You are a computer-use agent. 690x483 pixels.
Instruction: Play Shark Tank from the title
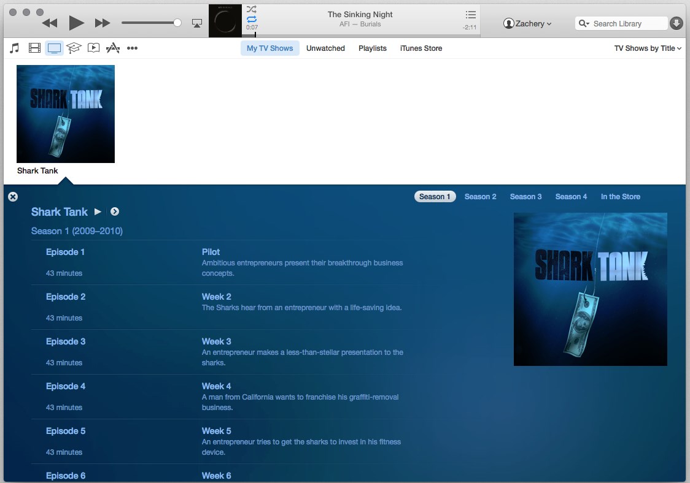point(98,212)
